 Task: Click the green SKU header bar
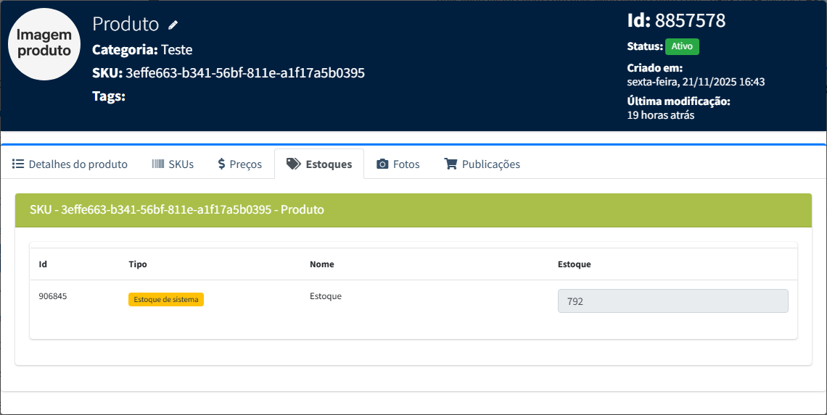point(413,210)
